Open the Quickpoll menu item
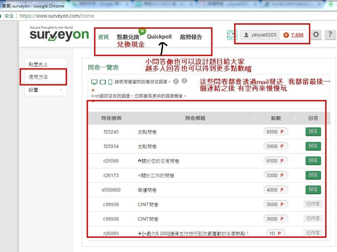337x252 pixels. pos(159,37)
